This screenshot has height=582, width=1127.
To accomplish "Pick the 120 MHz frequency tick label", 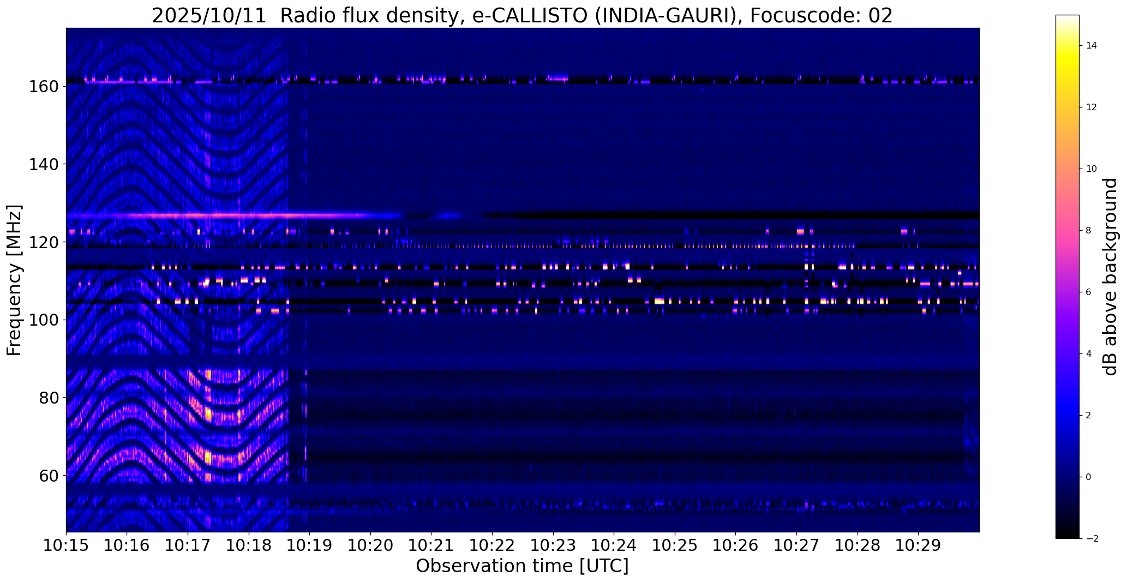I will click(x=45, y=242).
